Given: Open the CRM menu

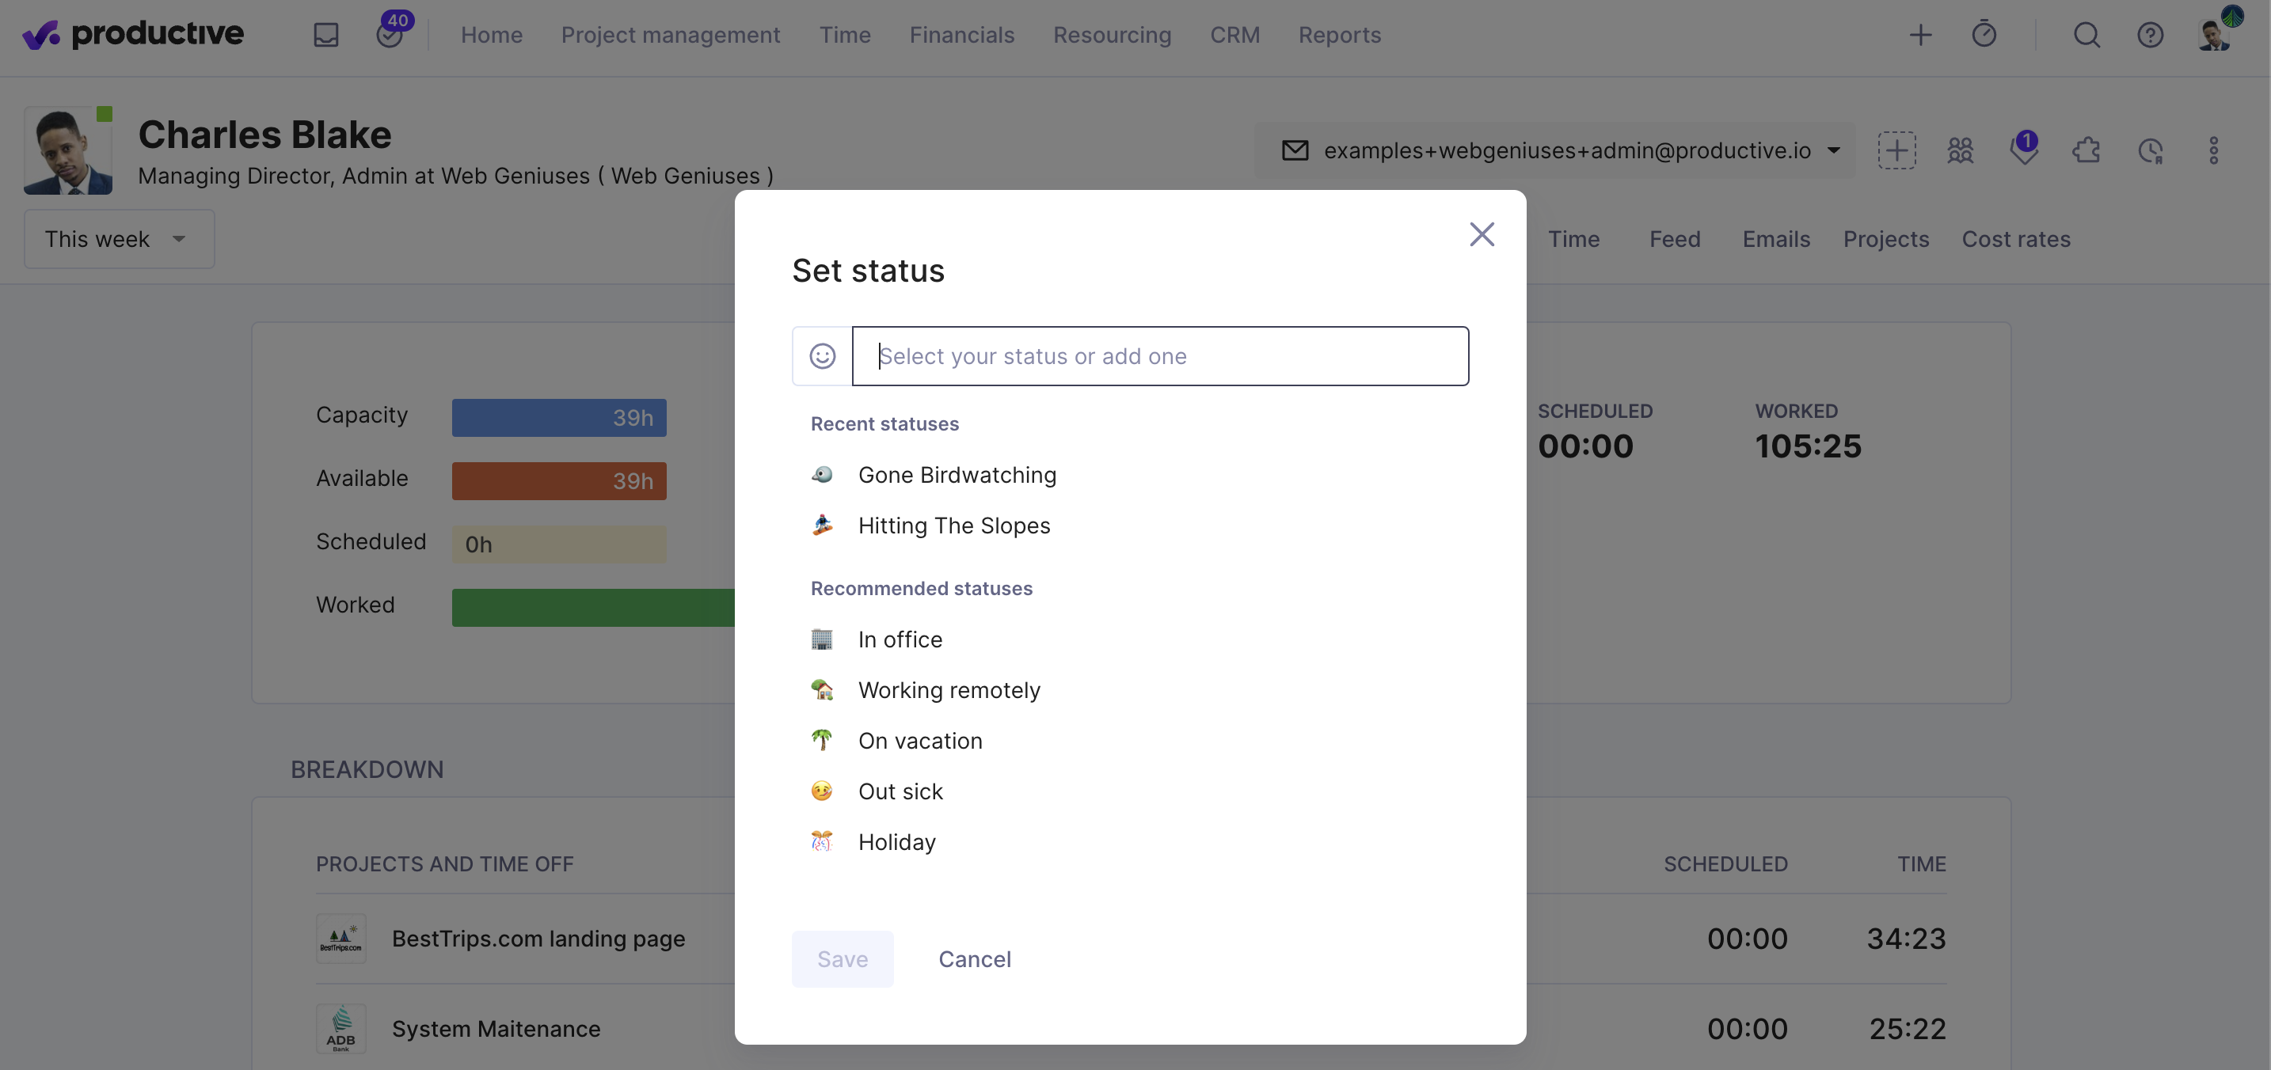Looking at the screenshot, I should tap(1234, 36).
